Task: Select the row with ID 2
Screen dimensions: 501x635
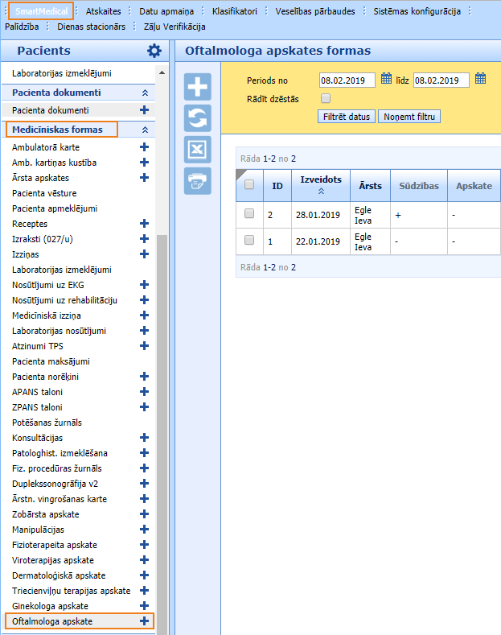Action: (x=249, y=213)
